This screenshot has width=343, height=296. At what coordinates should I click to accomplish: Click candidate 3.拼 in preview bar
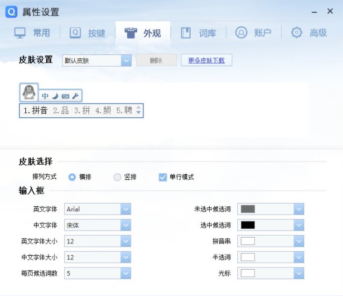82,110
